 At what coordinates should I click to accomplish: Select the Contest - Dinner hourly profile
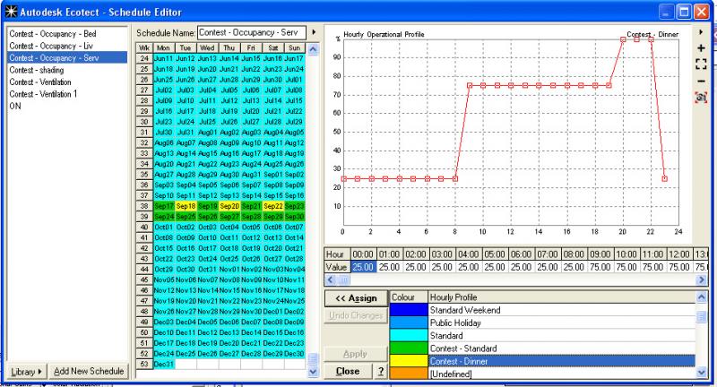562,361
